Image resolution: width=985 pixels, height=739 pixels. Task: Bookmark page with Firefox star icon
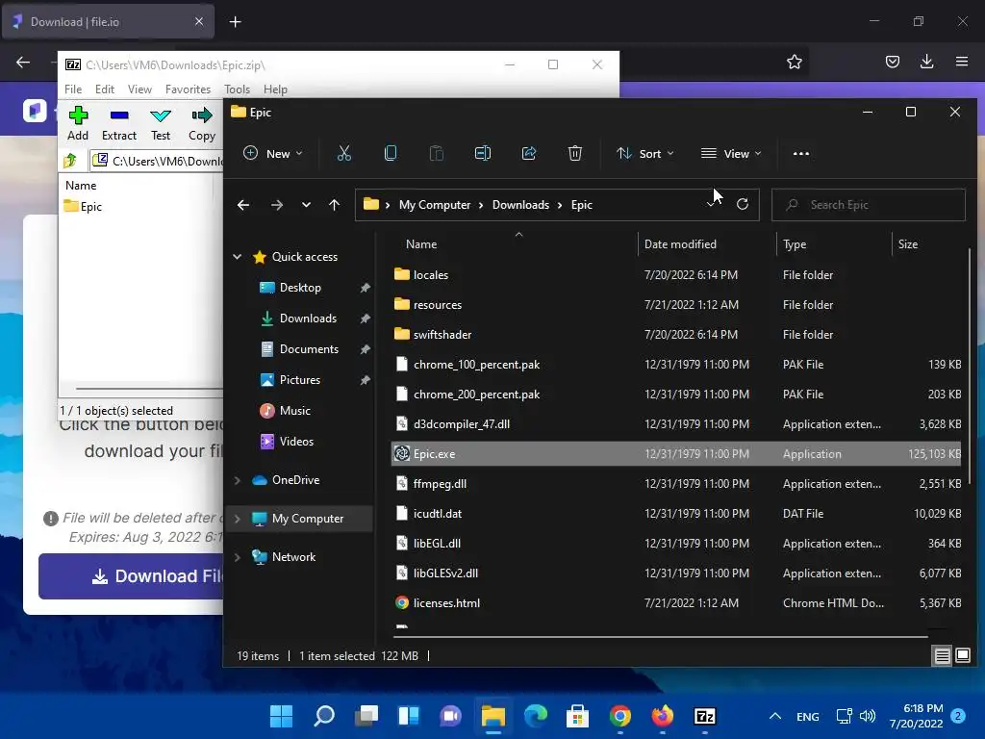tap(794, 62)
